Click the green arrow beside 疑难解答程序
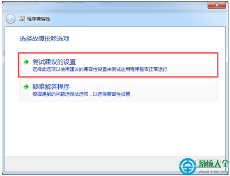Image resolution: width=230 pixels, height=176 pixels. 26,87
